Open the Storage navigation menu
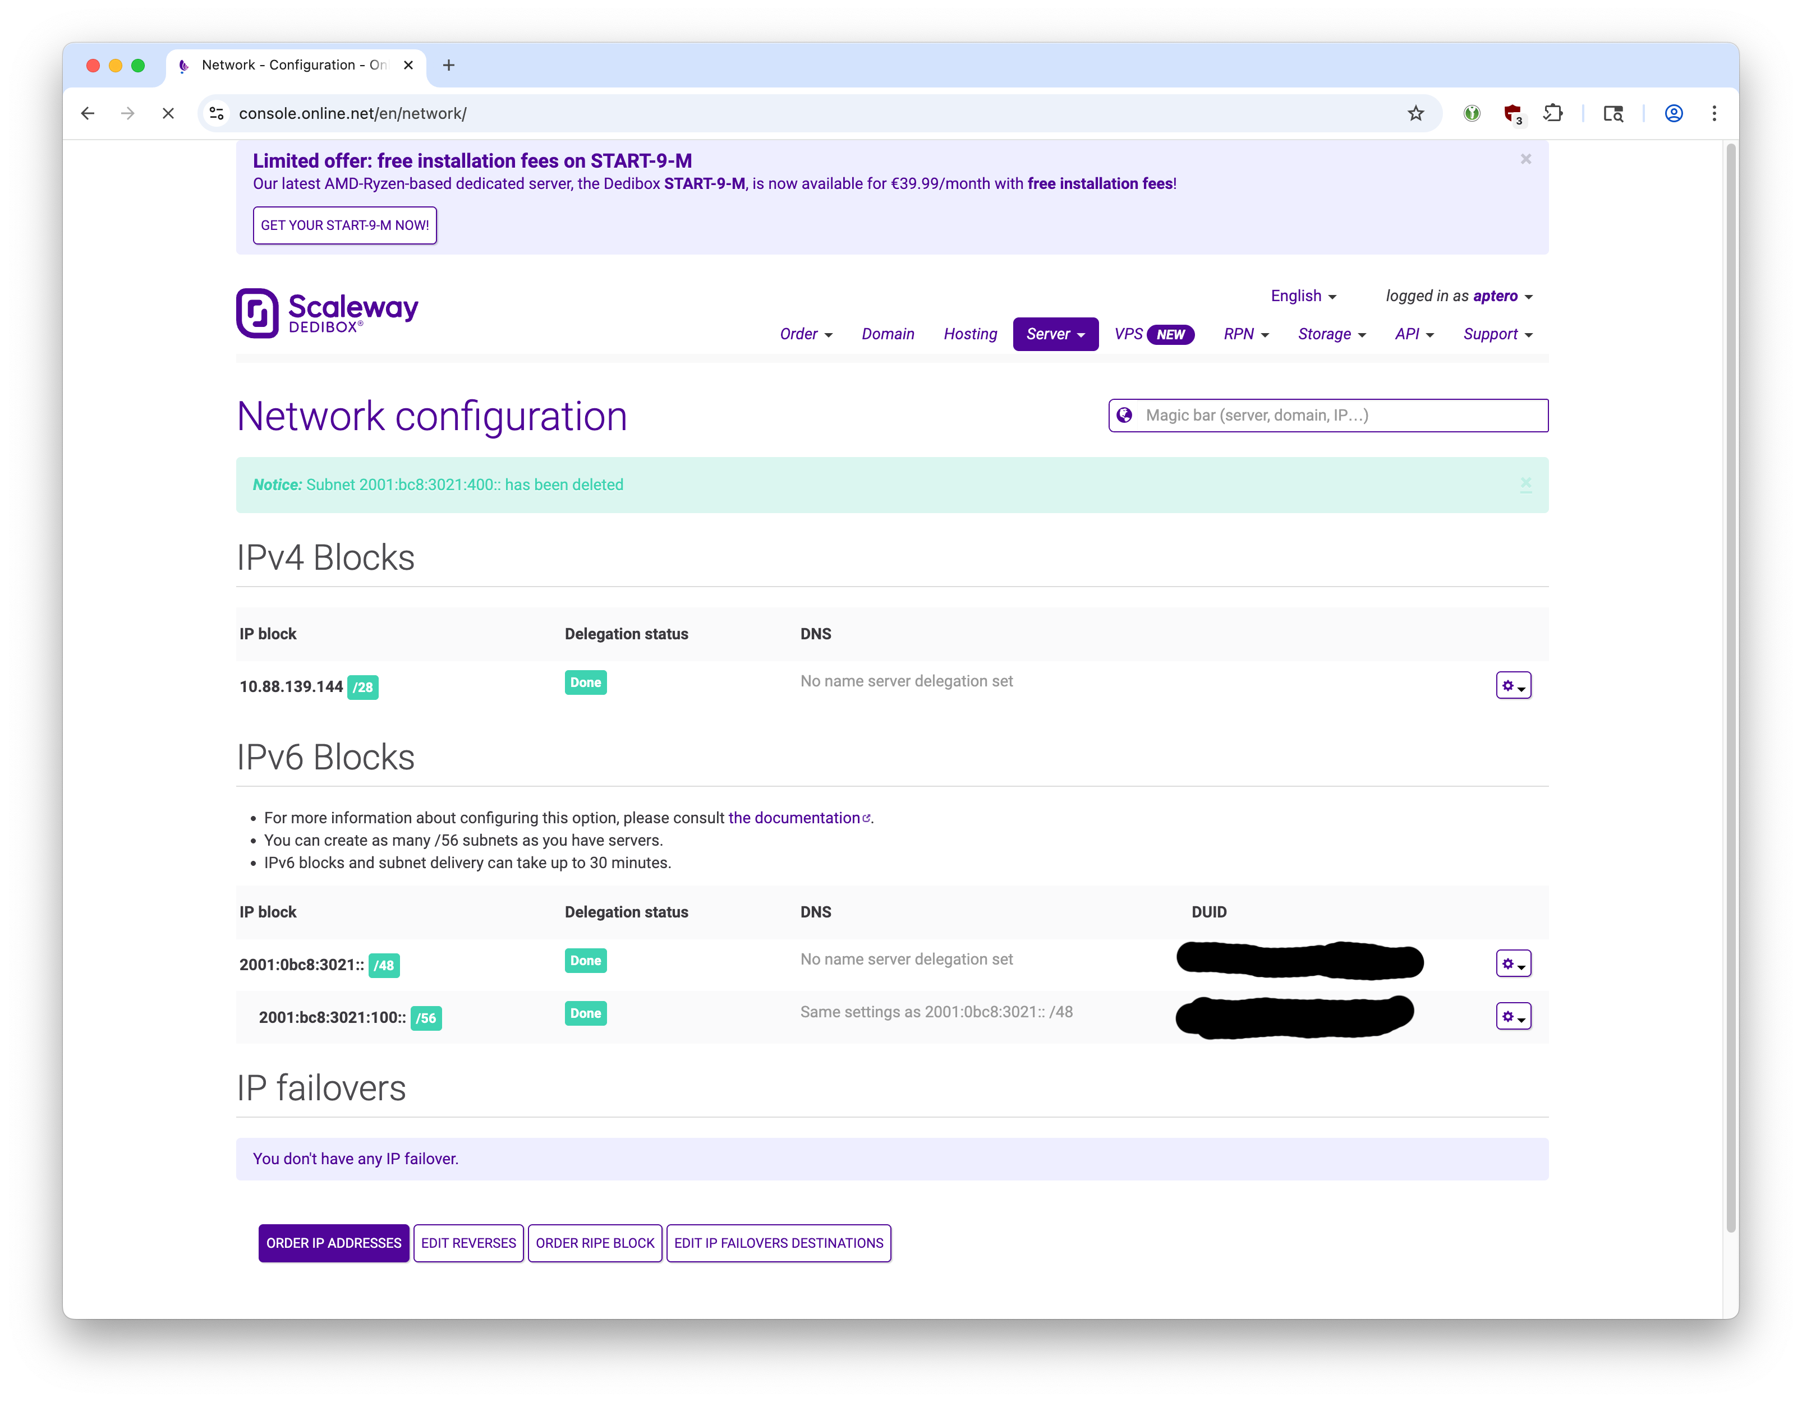This screenshot has width=1802, height=1402. point(1331,334)
